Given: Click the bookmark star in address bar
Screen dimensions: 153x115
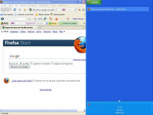Looking at the screenshot, I should tap(57, 10).
